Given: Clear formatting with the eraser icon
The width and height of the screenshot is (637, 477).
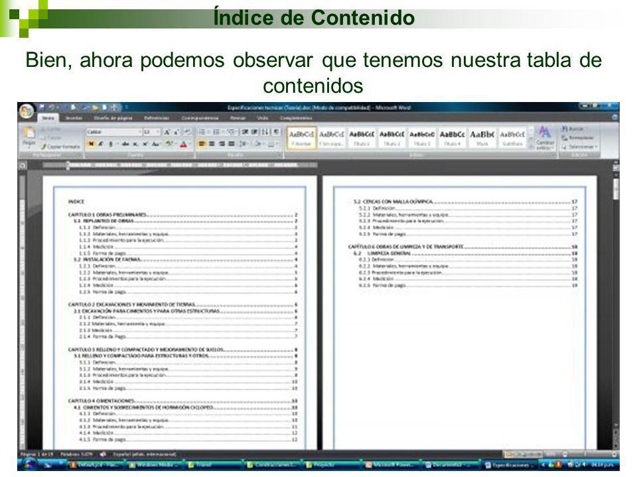Looking at the screenshot, I should pos(187,132).
